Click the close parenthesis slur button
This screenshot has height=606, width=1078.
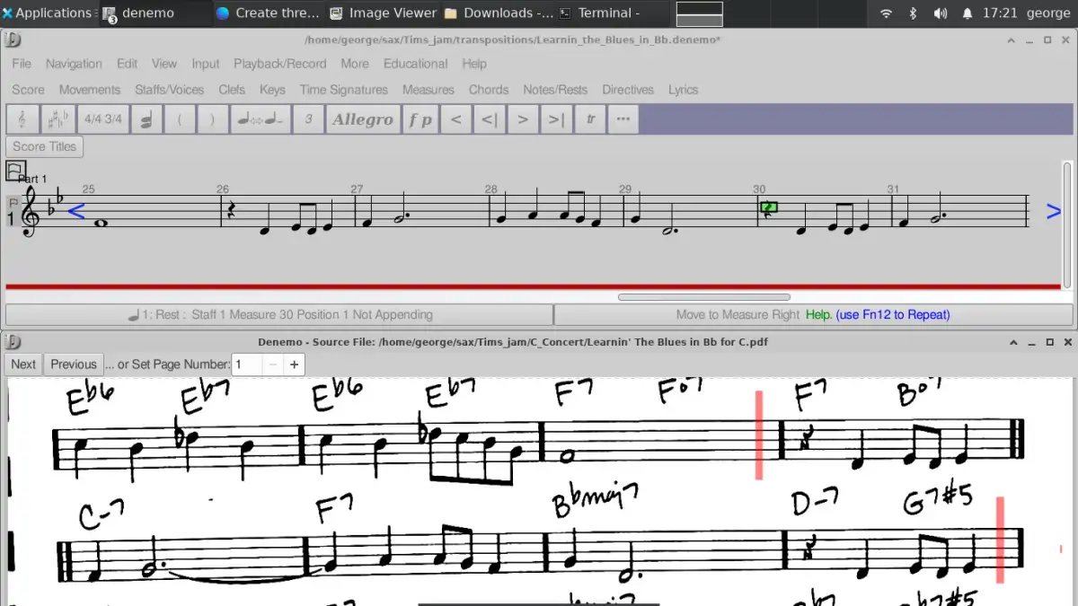212,119
